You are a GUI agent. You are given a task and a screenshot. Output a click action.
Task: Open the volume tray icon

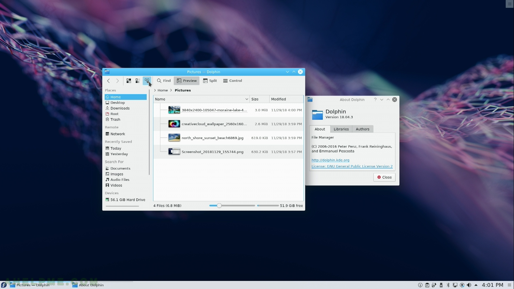point(469,285)
